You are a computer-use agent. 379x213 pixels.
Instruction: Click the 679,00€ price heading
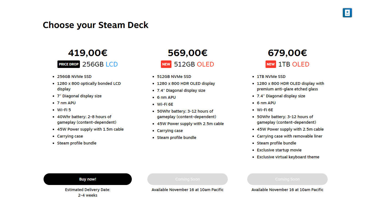[287, 53]
